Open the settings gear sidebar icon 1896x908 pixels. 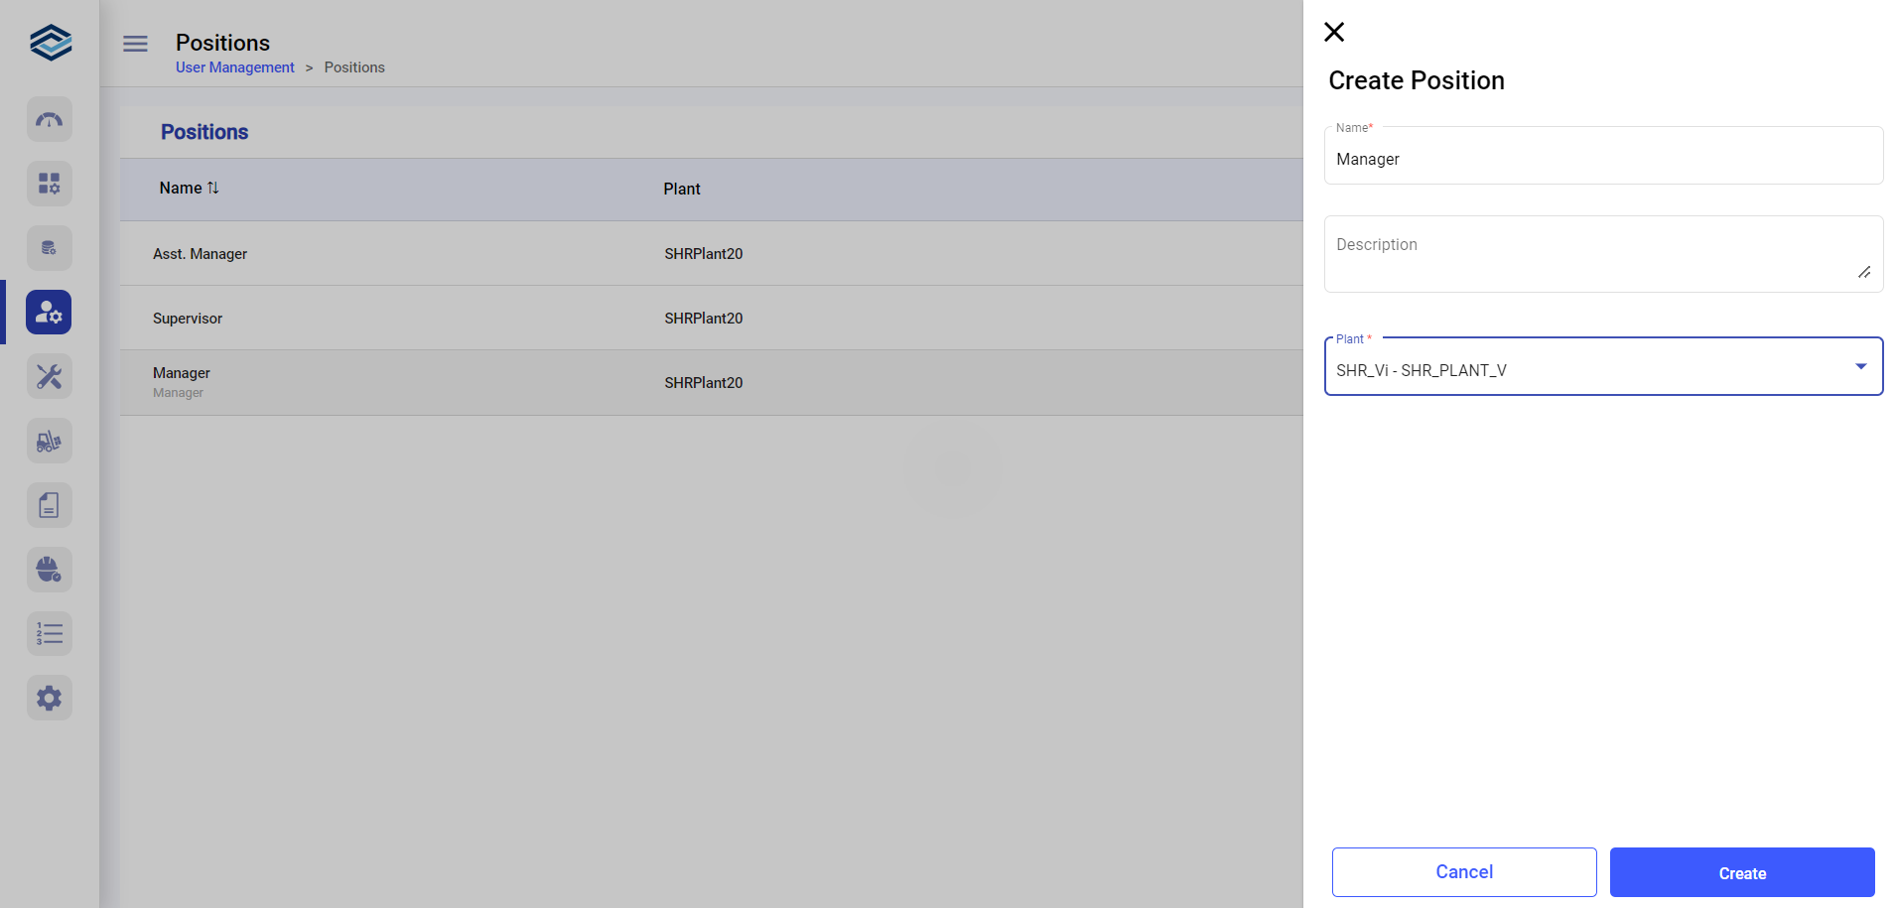[50, 699]
